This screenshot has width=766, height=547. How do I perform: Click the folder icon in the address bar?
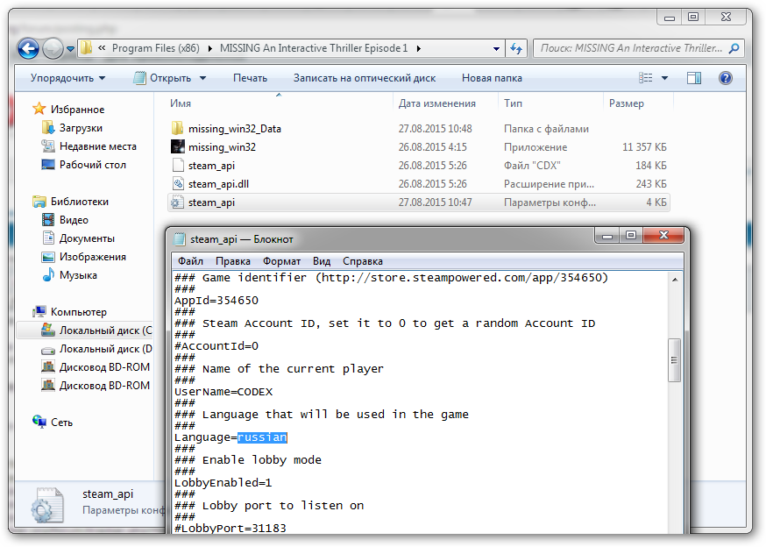pyautogui.click(x=87, y=48)
